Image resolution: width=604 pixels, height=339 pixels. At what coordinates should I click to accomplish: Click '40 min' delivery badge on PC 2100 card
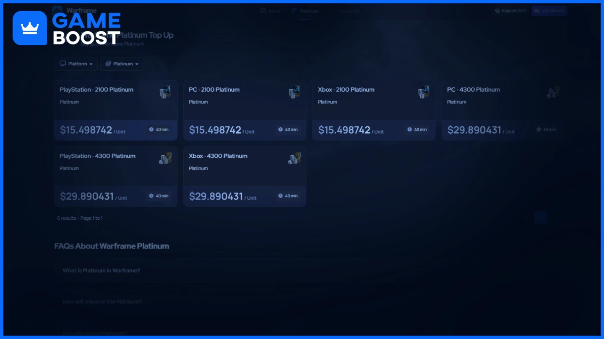pyautogui.click(x=288, y=130)
